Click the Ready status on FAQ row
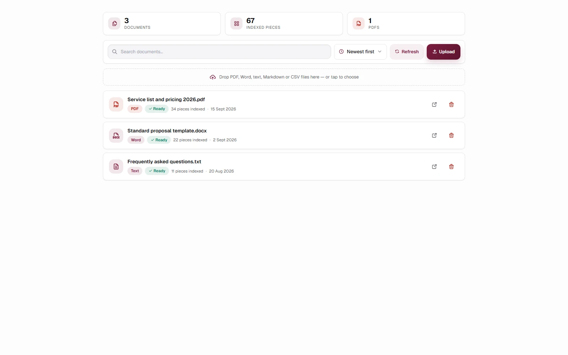This screenshot has width=568, height=355. click(157, 171)
